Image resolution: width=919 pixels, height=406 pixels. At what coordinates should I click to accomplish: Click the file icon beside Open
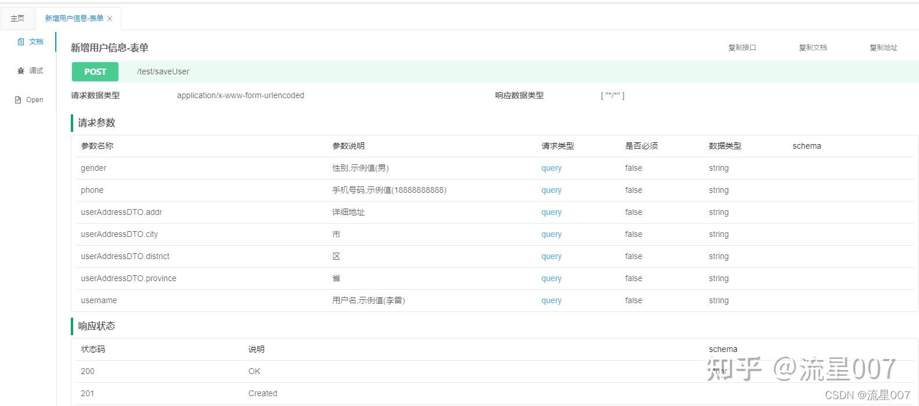(18, 100)
